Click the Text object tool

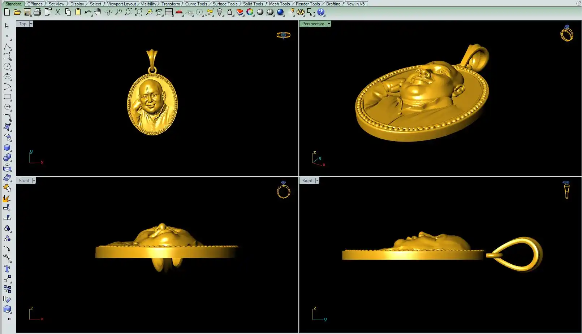coord(7,269)
